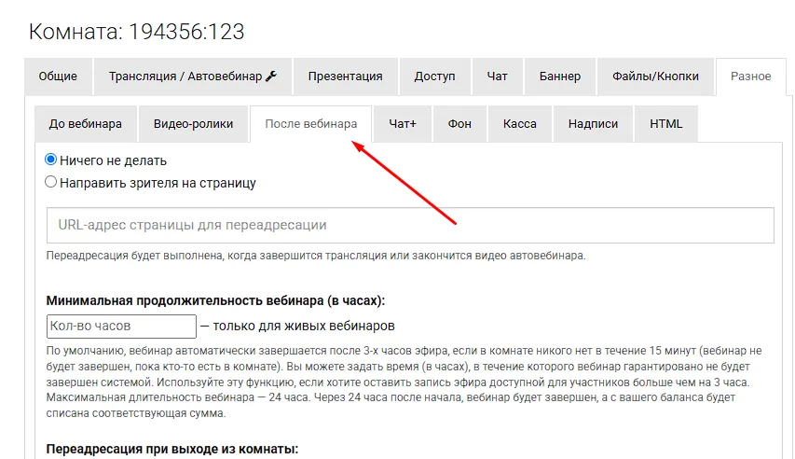Switch to the Фон sub-tab

pyautogui.click(x=459, y=124)
